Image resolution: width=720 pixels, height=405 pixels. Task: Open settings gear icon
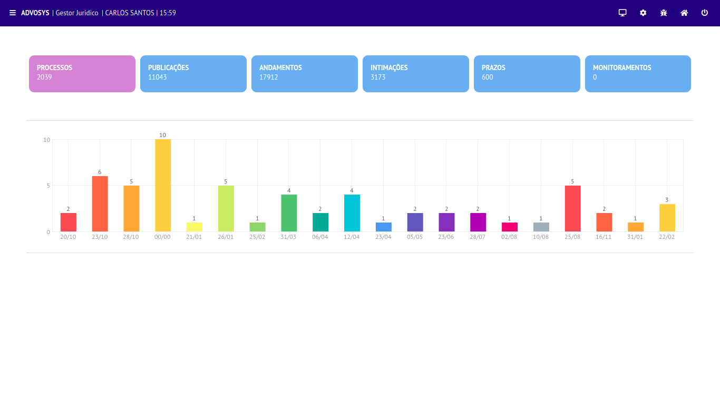tap(643, 13)
